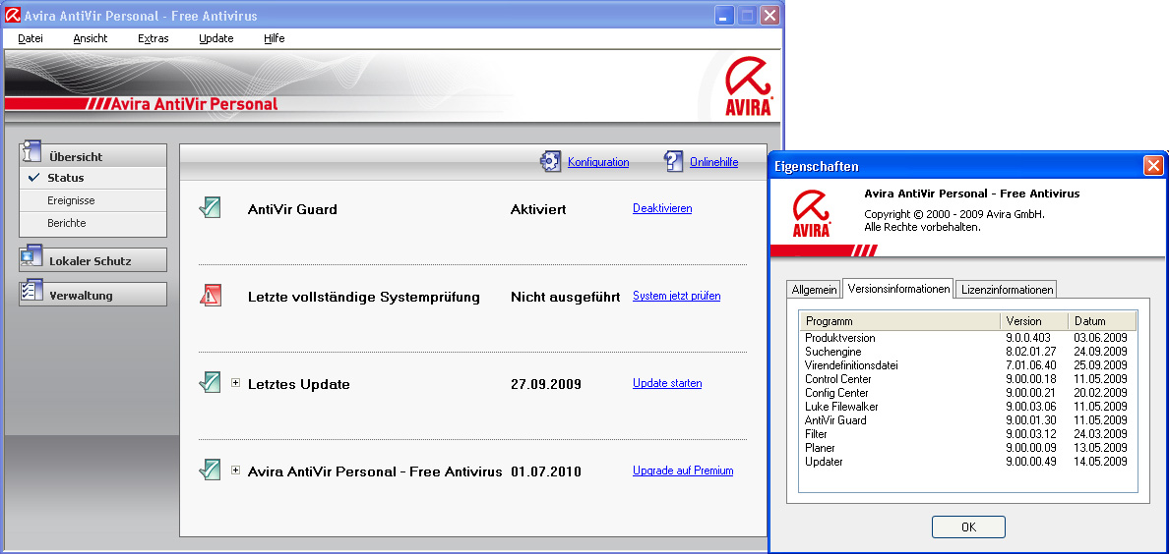Screen dimensions: 1169x554
Task: Select the Produktversion row
Action: click(x=967, y=338)
